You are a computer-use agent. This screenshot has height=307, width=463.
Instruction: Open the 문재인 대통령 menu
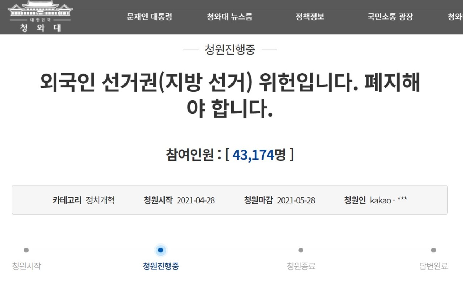(149, 17)
